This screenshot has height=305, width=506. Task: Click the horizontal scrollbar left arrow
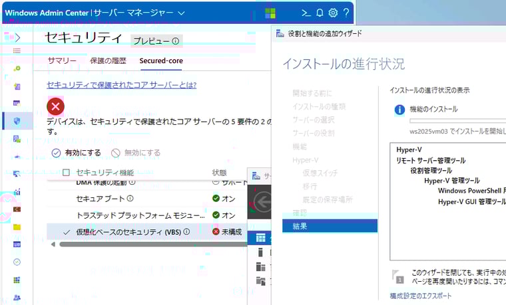[x=53, y=244]
